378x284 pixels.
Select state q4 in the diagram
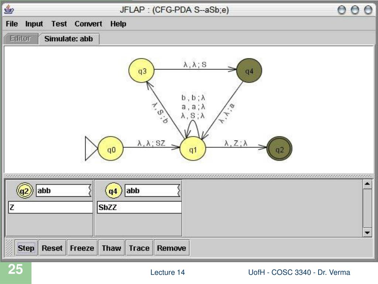[x=249, y=71]
